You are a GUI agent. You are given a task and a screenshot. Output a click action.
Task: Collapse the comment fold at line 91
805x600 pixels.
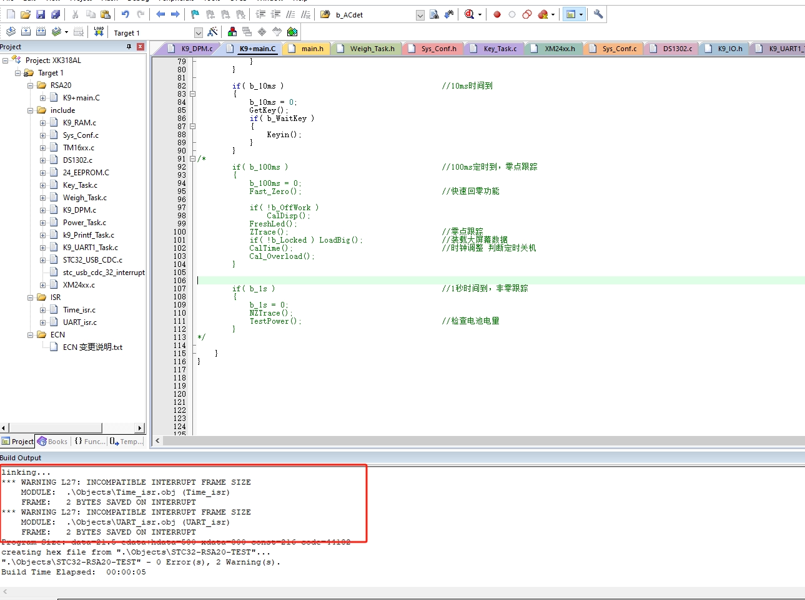(x=192, y=159)
